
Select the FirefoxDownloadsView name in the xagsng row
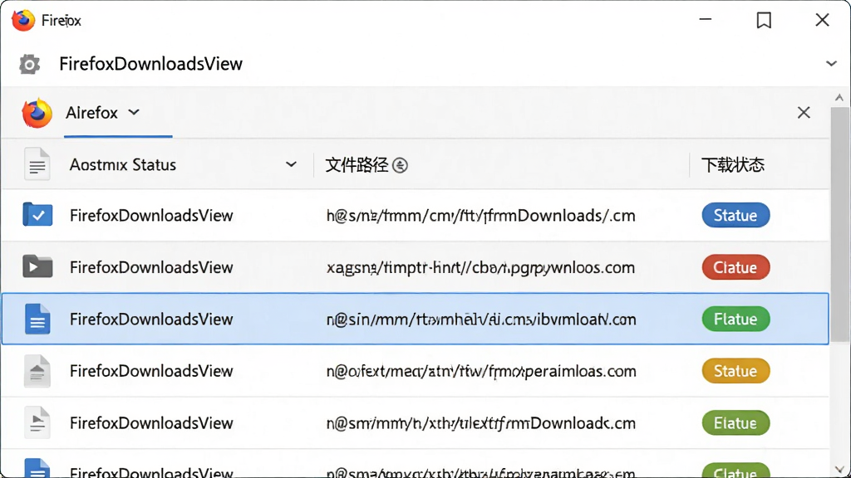click(151, 268)
